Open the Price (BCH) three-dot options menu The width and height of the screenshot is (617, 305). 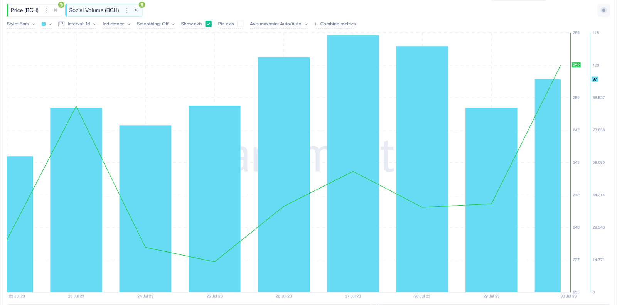(46, 10)
